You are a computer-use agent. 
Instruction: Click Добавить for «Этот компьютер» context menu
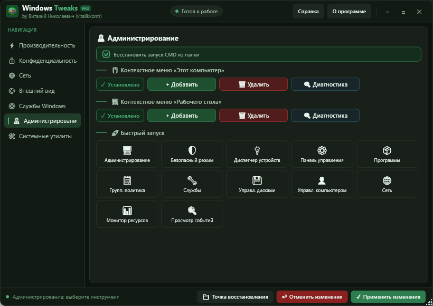[x=182, y=84]
